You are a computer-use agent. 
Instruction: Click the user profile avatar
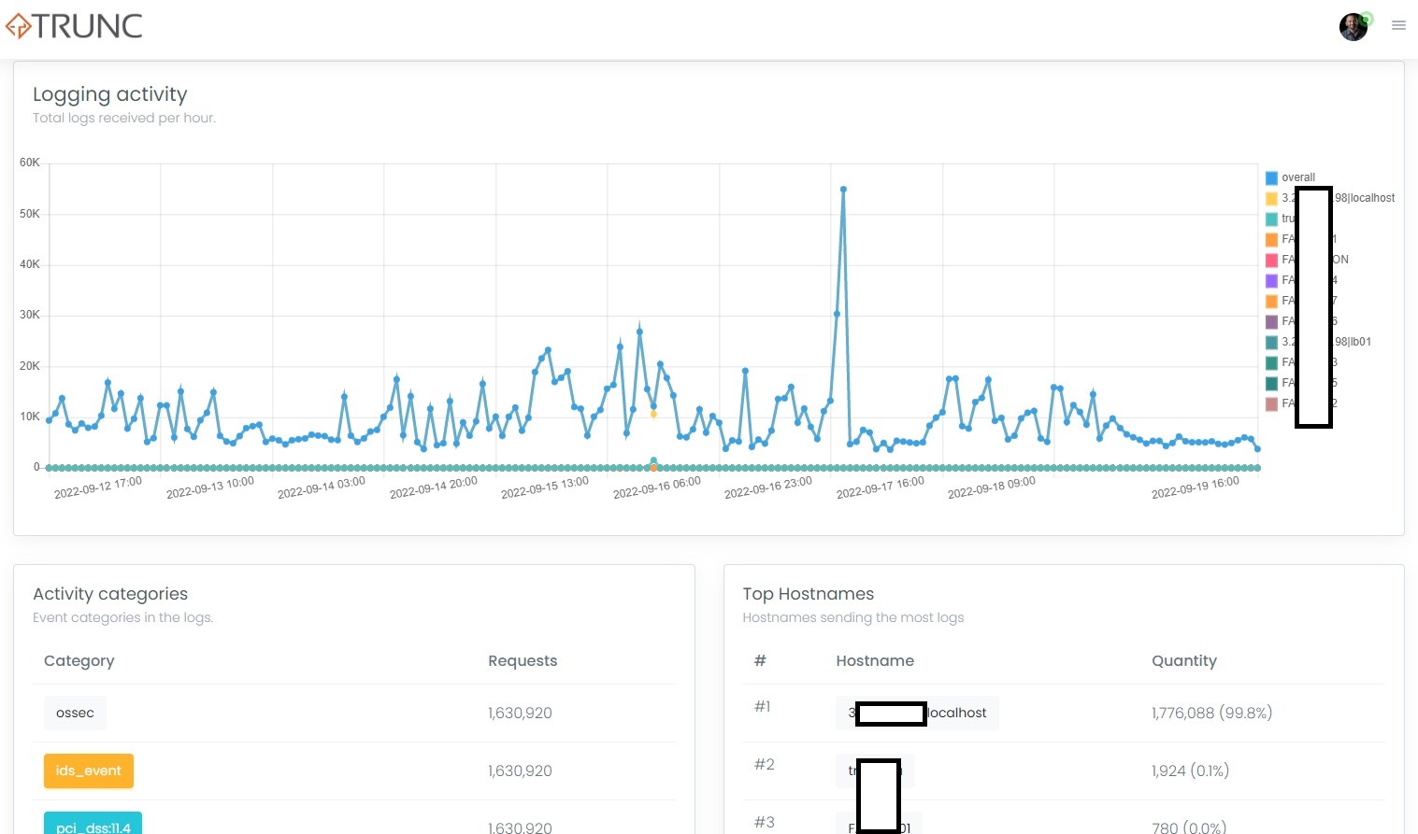pyautogui.click(x=1353, y=27)
